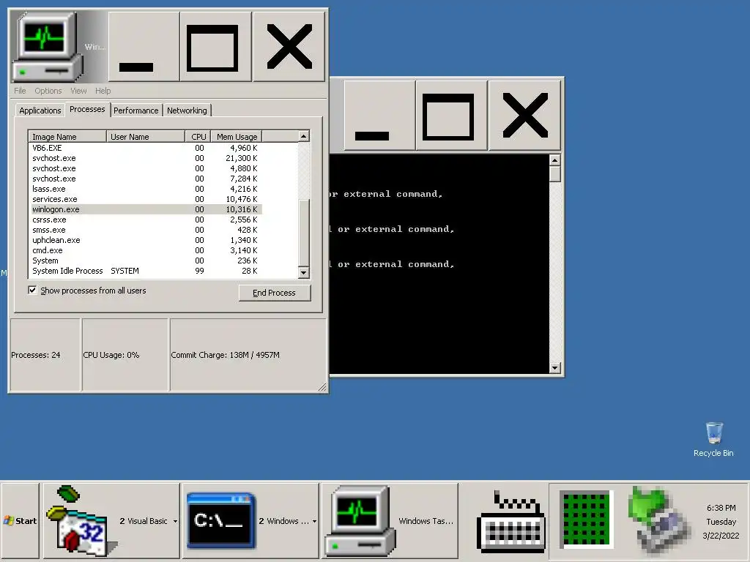Click the End Process button

[275, 293]
